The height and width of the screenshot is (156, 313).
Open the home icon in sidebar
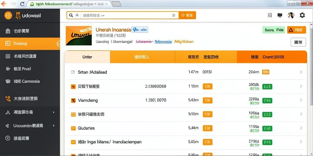point(8,31)
